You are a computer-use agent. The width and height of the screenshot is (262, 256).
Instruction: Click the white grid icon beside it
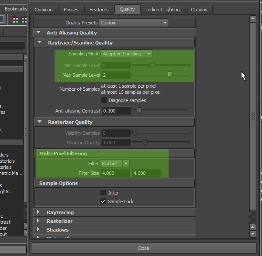(x=24, y=19)
